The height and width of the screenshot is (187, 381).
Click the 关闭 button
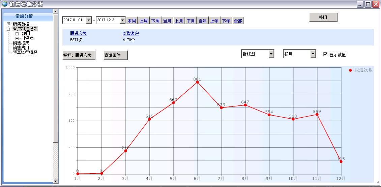(323, 18)
